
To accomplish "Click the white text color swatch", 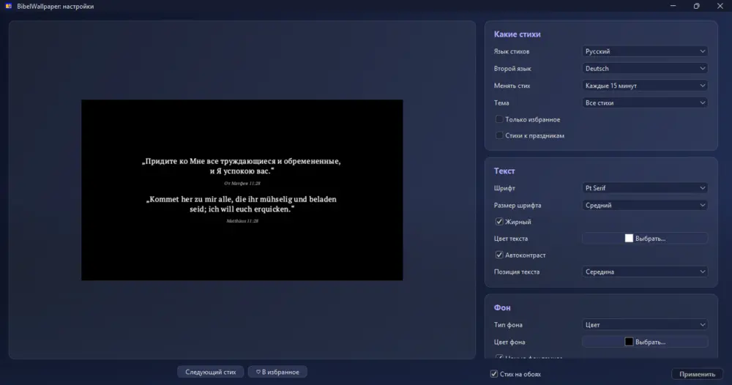I will [629, 239].
